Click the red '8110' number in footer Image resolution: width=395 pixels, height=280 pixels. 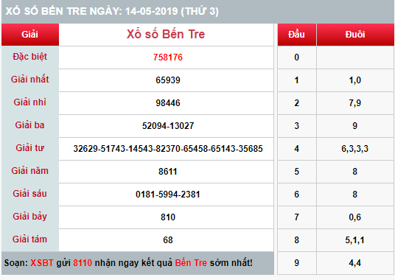pyautogui.click(x=83, y=263)
